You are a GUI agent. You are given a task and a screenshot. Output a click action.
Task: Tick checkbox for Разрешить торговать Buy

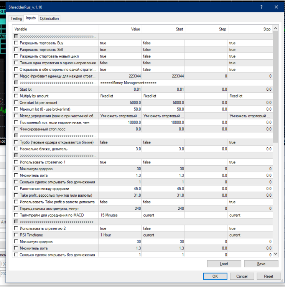(16, 43)
